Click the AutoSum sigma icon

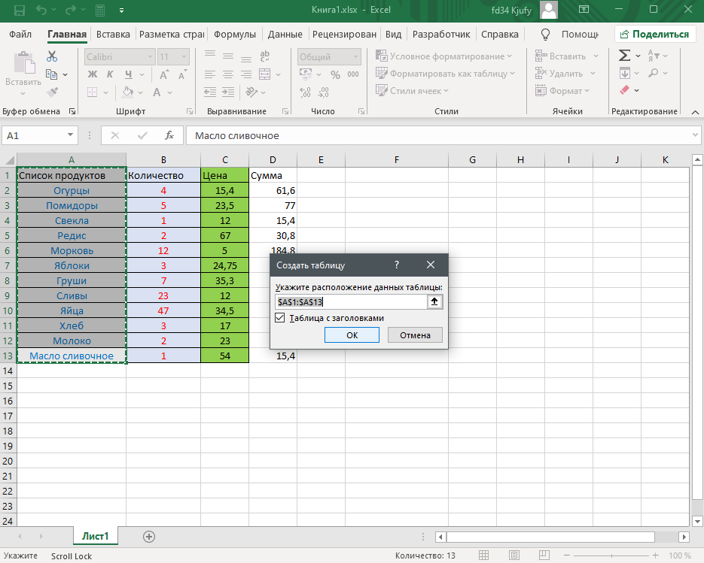pyautogui.click(x=624, y=56)
